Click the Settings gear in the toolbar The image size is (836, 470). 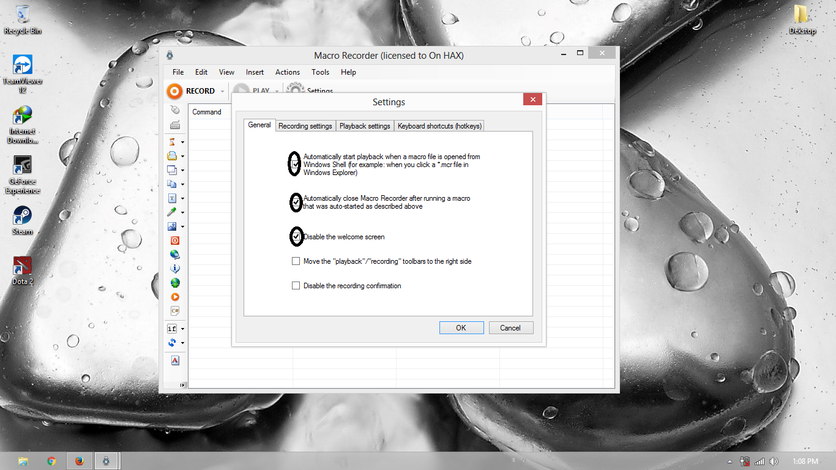click(x=294, y=88)
